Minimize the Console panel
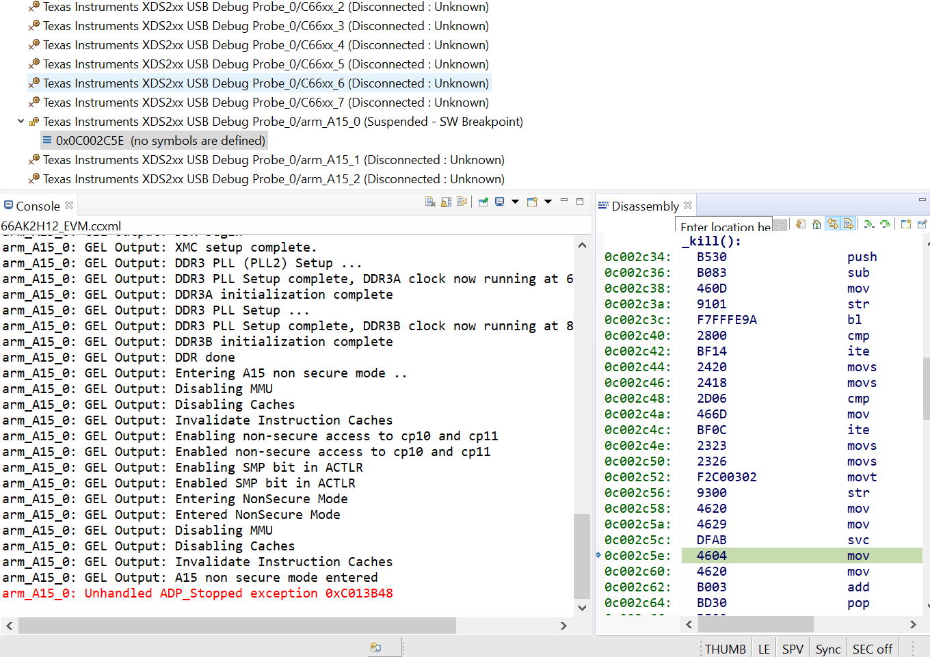Image resolution: width=930 pixels, height=657 pixels. pos(564,200)
